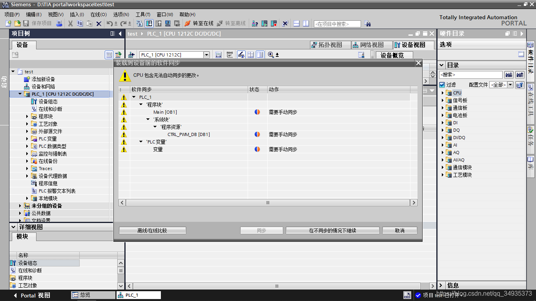Click the status icon for Main [OB1]

(257, 112)
